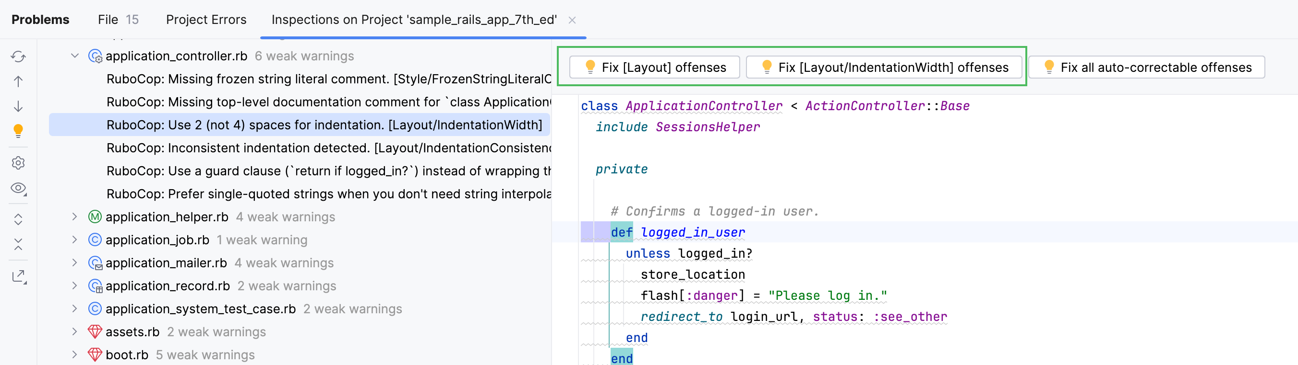Close the Inspections on Project tab
1298x365 pixels.
[572, 20]
